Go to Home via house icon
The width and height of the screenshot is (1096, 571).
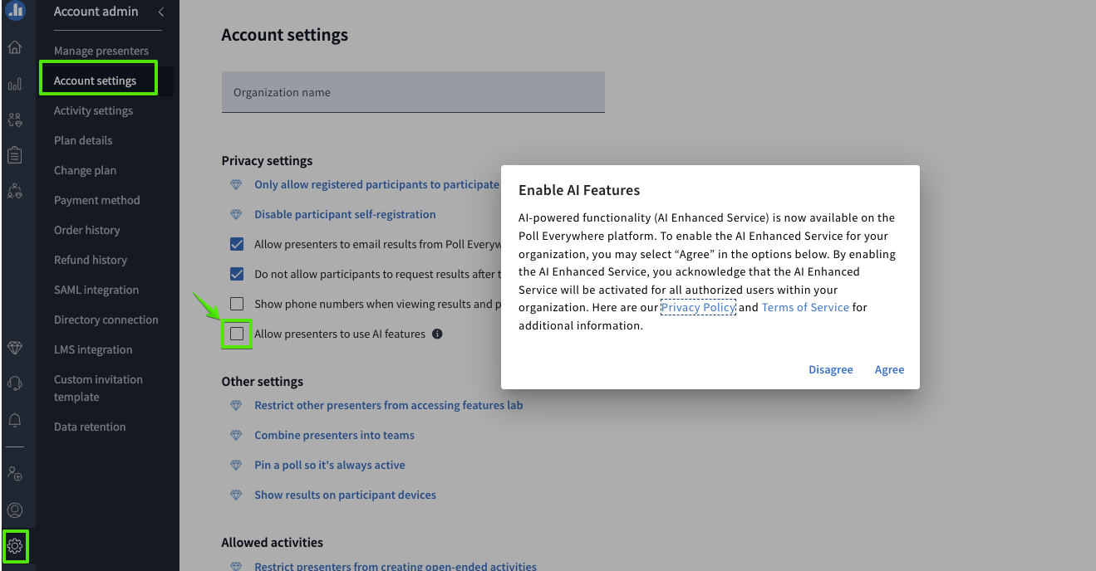tap(15, 46)
